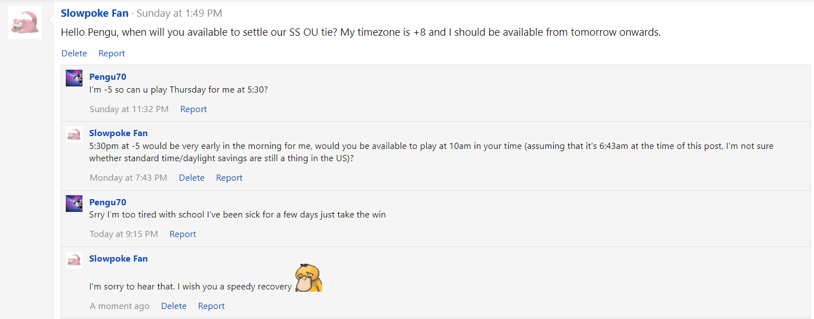The width and height of the screenshot is (814, 319).
Task: Report the Monday 7:43 PM comment
Action: point(229,178)
